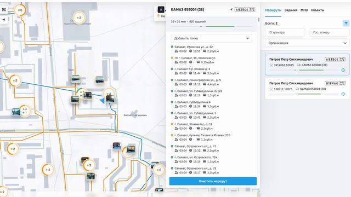The height and width of the screenshot is (197, 351).
Task: Switch to the Задания tab
Action: (291, 10)
